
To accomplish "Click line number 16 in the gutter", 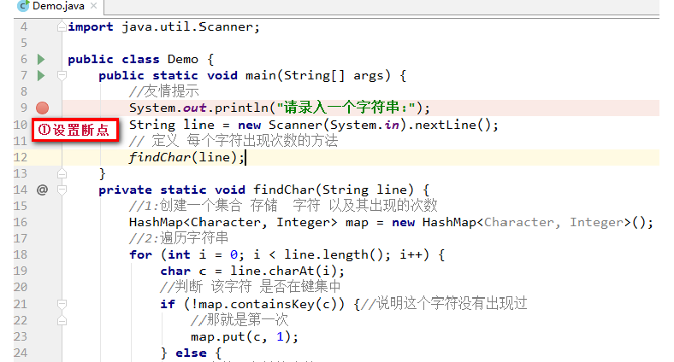I will point(21,222).
